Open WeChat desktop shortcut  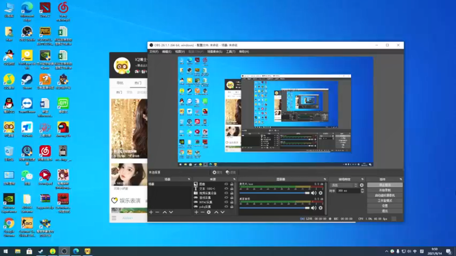[27, 177]
